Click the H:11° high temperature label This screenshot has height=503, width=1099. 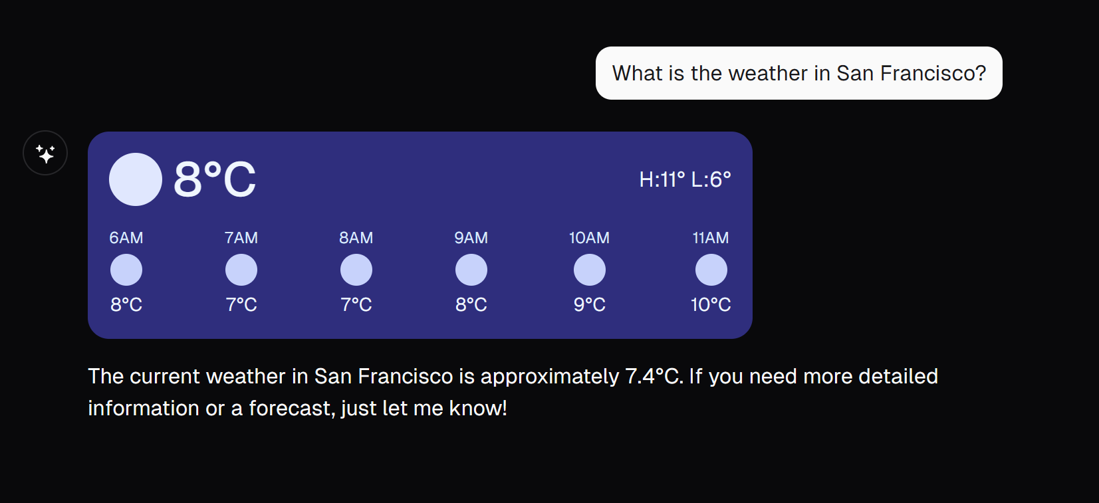click(662, 178)
